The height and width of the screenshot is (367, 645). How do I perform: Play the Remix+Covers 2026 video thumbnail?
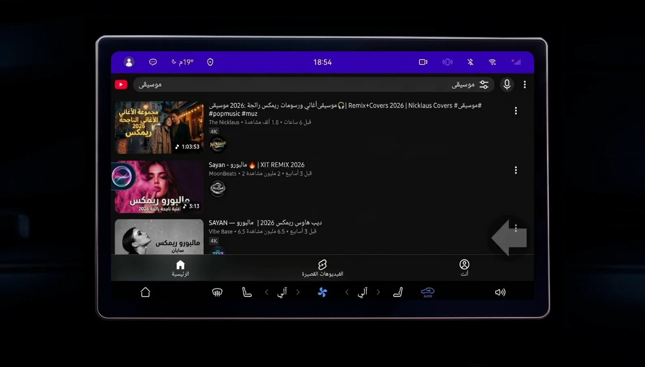159,127
